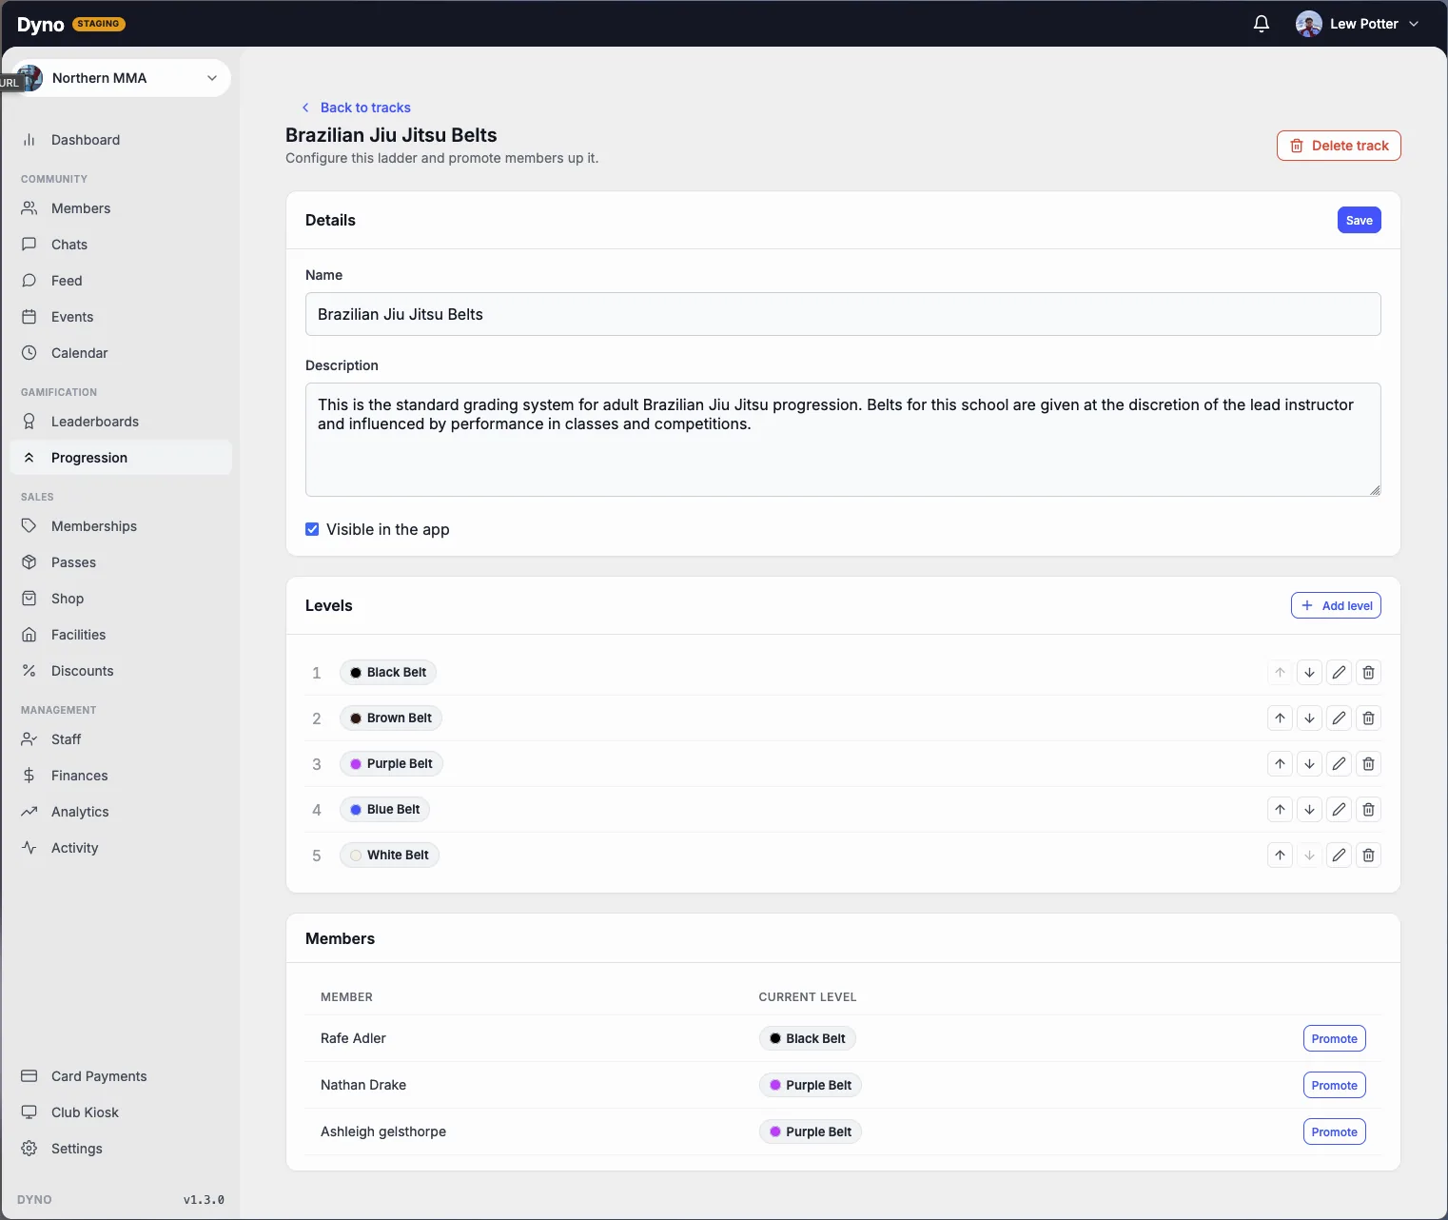Delete the Blue Belt level
This screenshot has width=1448, height=1220.
(x=1369, y=810)
